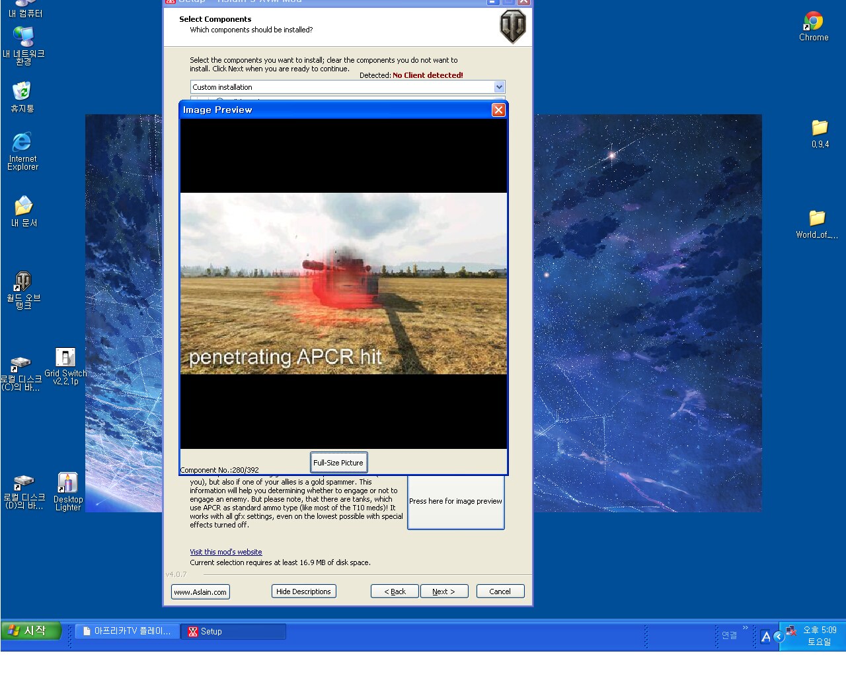Viewport: 846px width, 676px height.
Task: Click the penetrating APCR hit preview image
Action: tap(344, 284)
